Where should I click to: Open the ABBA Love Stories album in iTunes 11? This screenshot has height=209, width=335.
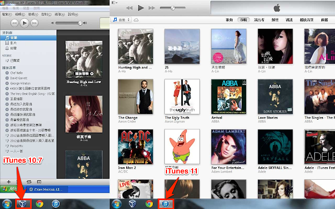[x=275, y=97]
